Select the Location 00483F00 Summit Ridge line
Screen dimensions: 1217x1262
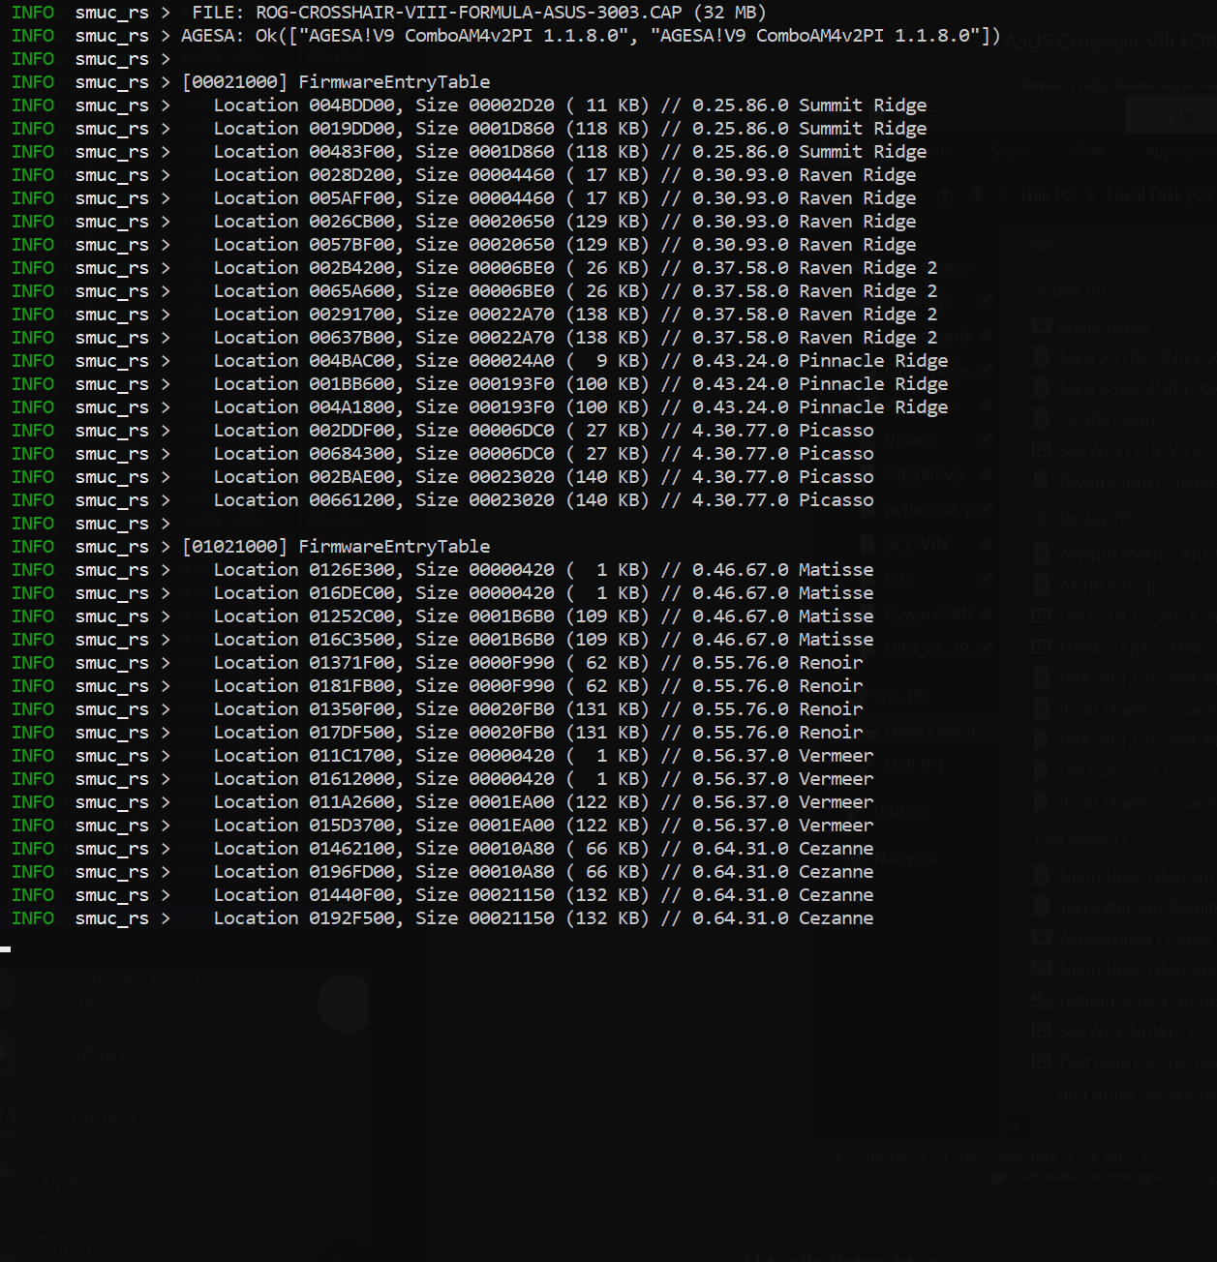[x=469, y=152]
